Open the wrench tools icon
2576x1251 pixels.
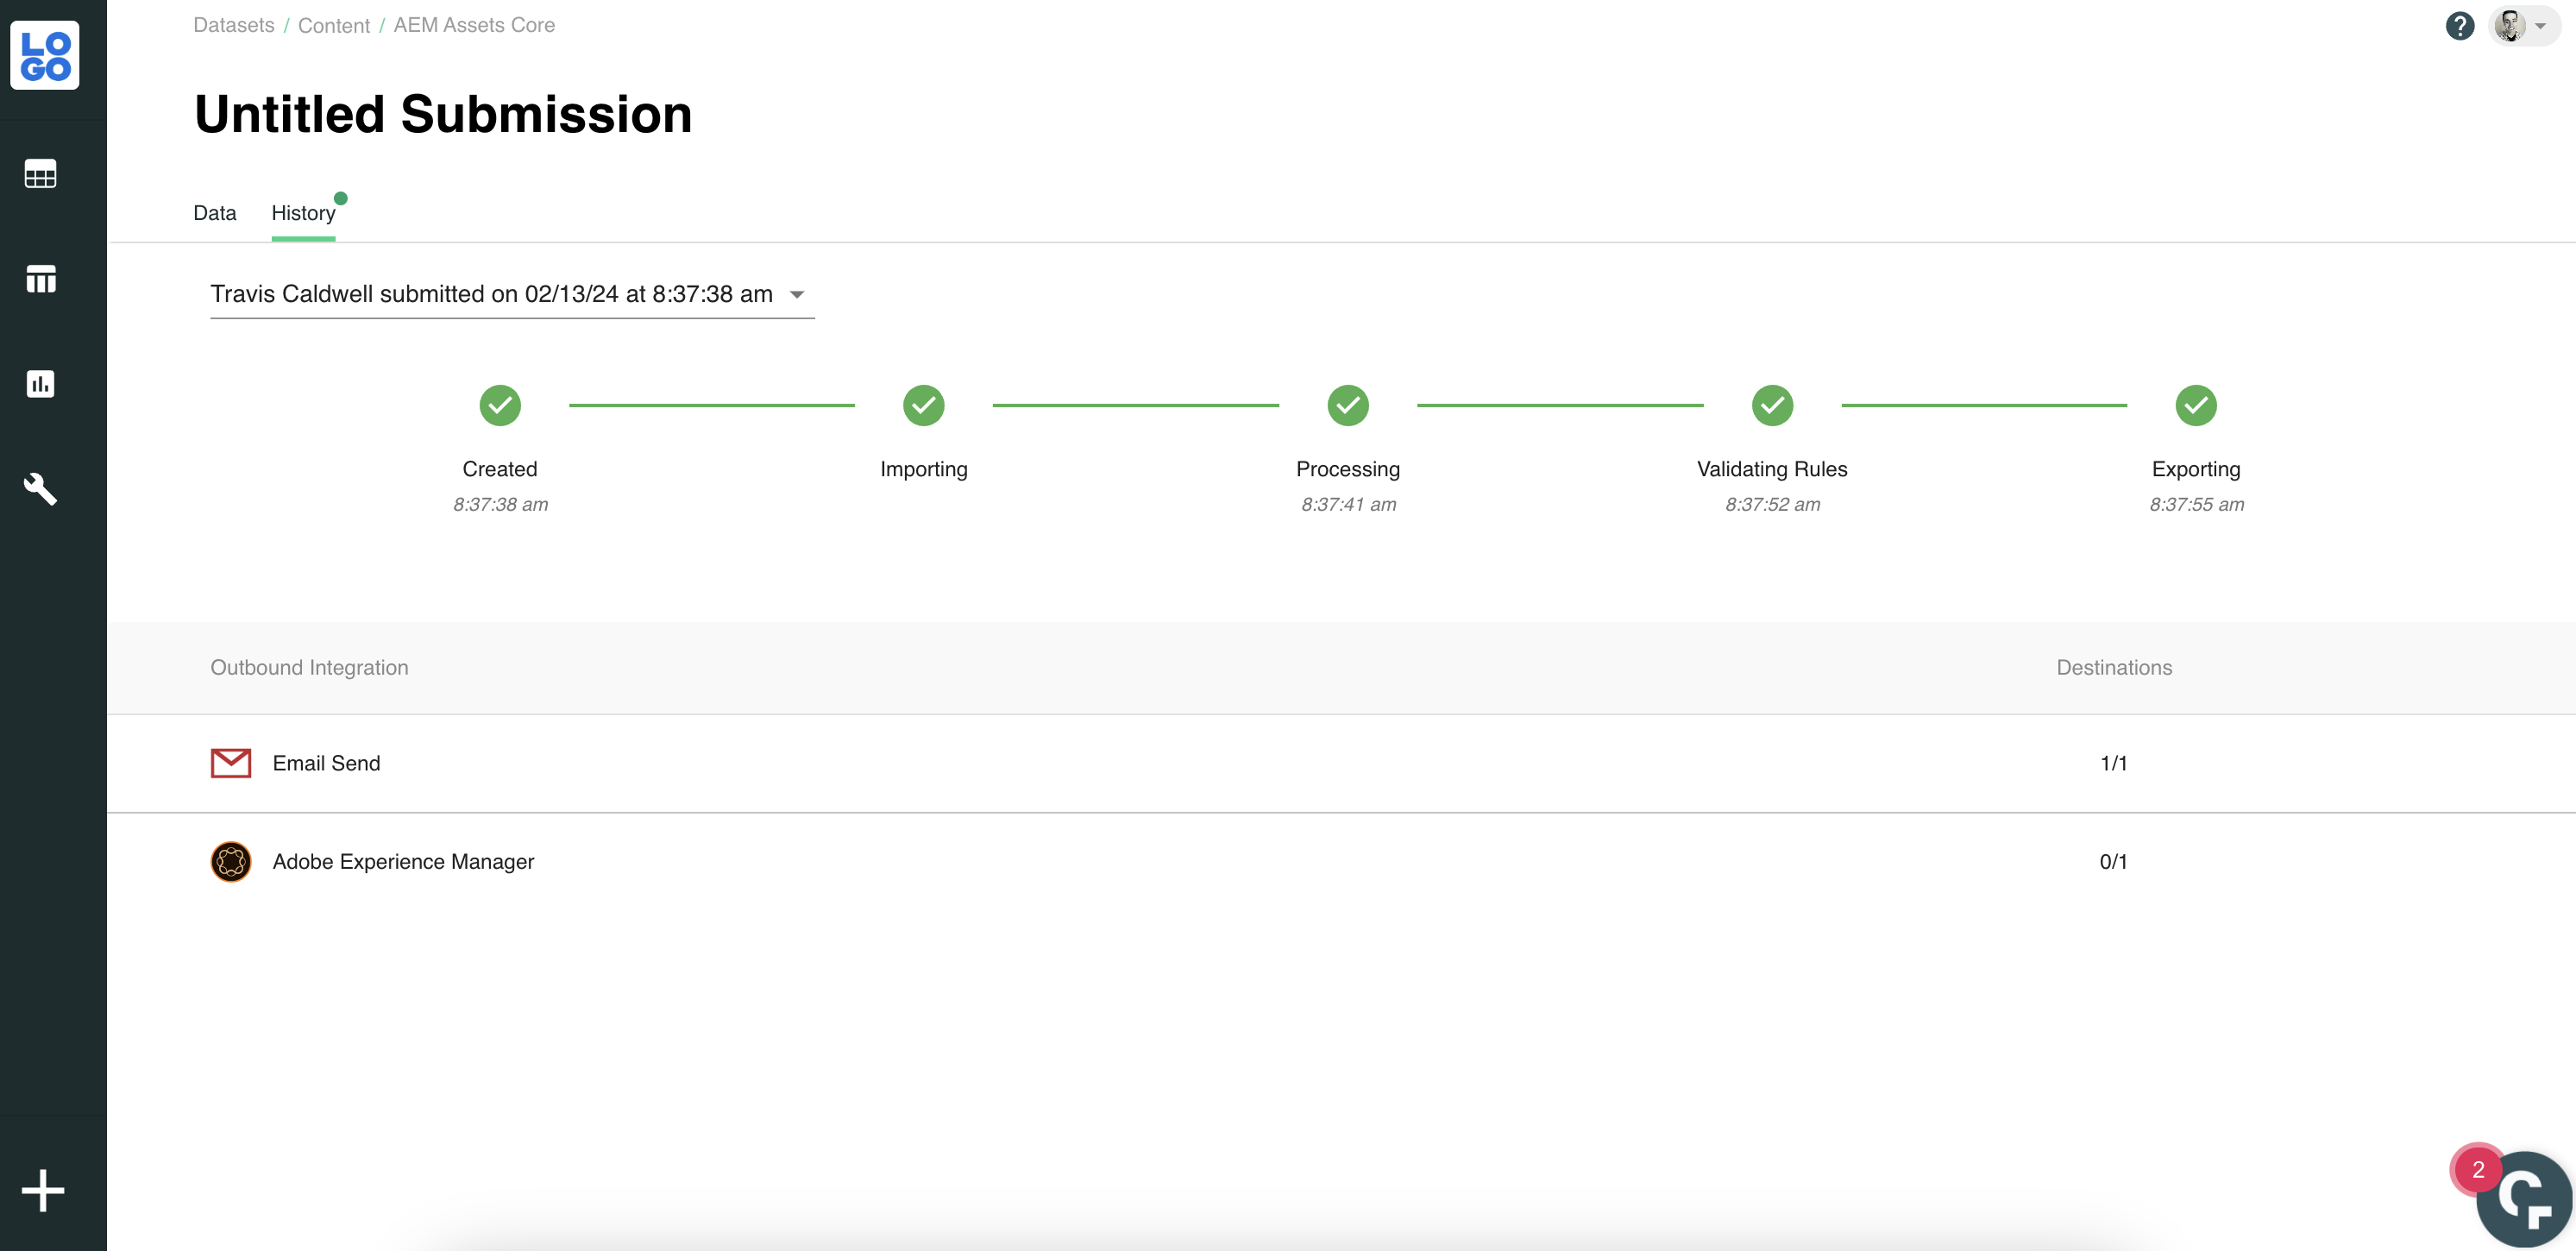[41, 489]
